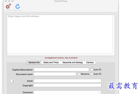Switch to the General Info tab
The height and width of the screenshot is (94, 140).
tap(34, 62)
